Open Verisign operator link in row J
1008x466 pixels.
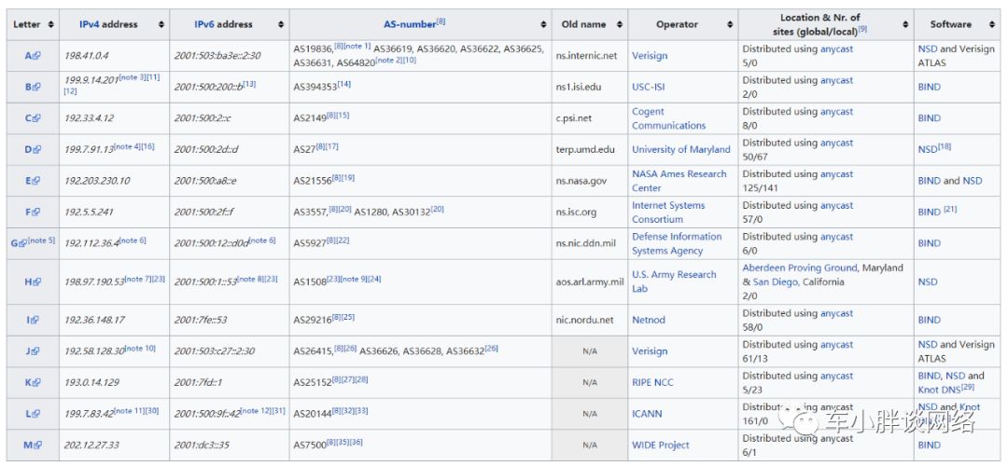(650, 351)
